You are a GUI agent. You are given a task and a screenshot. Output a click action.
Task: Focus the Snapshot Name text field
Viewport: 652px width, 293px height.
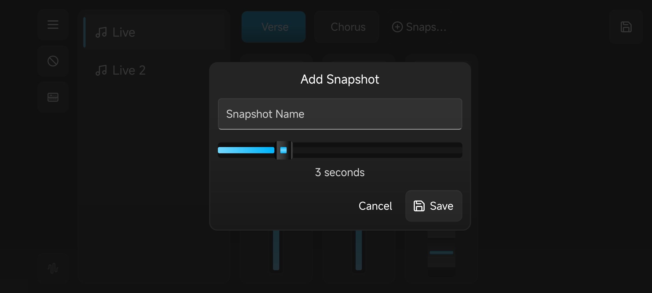coord(340,114)
